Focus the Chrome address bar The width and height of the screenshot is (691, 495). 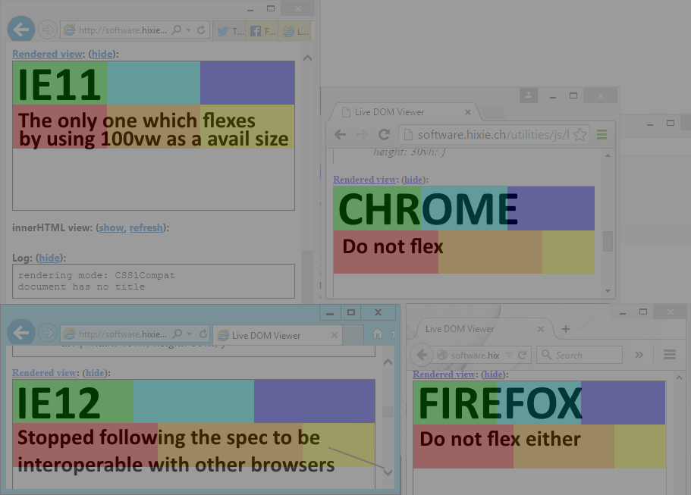point(494,134)
